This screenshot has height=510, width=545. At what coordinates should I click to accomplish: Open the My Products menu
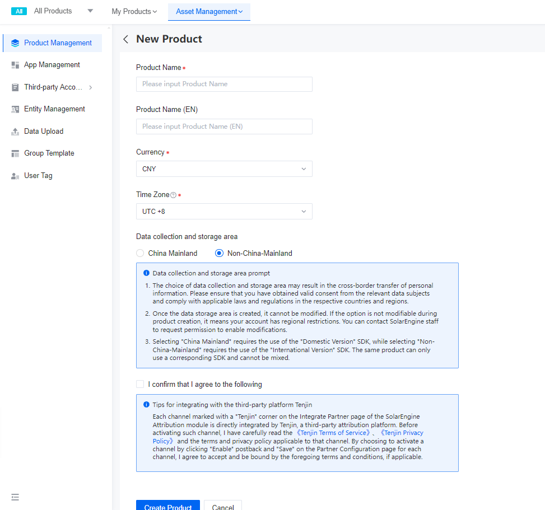click(134, 11)
